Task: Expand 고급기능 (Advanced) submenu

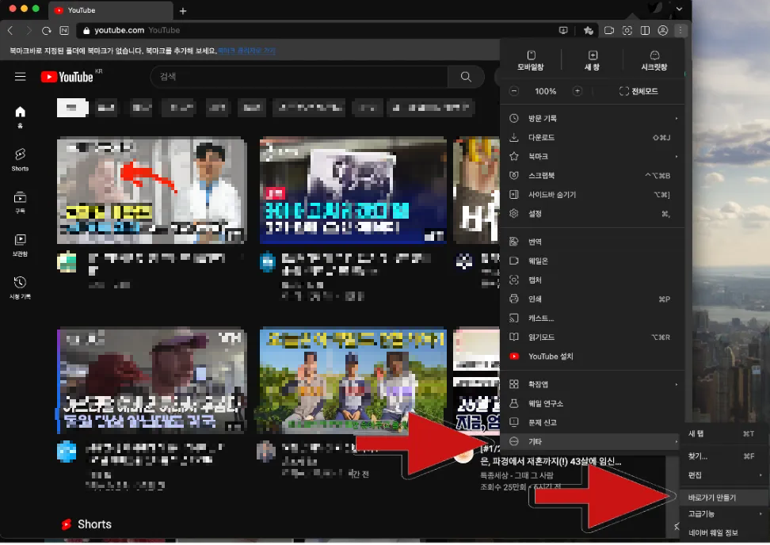Action: pyautogui.click(x=726, y=515)
